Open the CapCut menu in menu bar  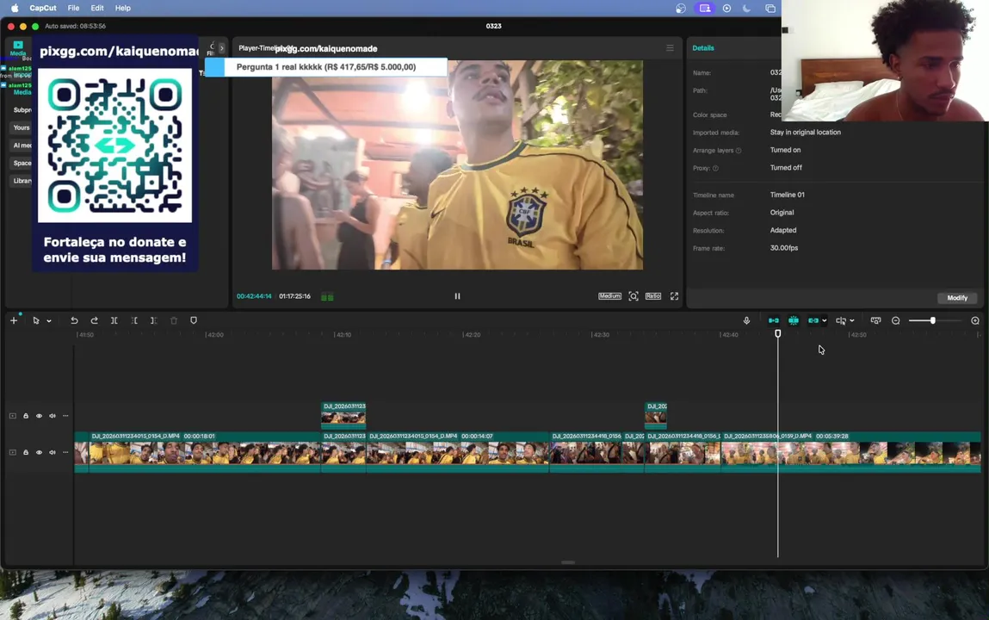pyautogui.click(x=43, y=9)
